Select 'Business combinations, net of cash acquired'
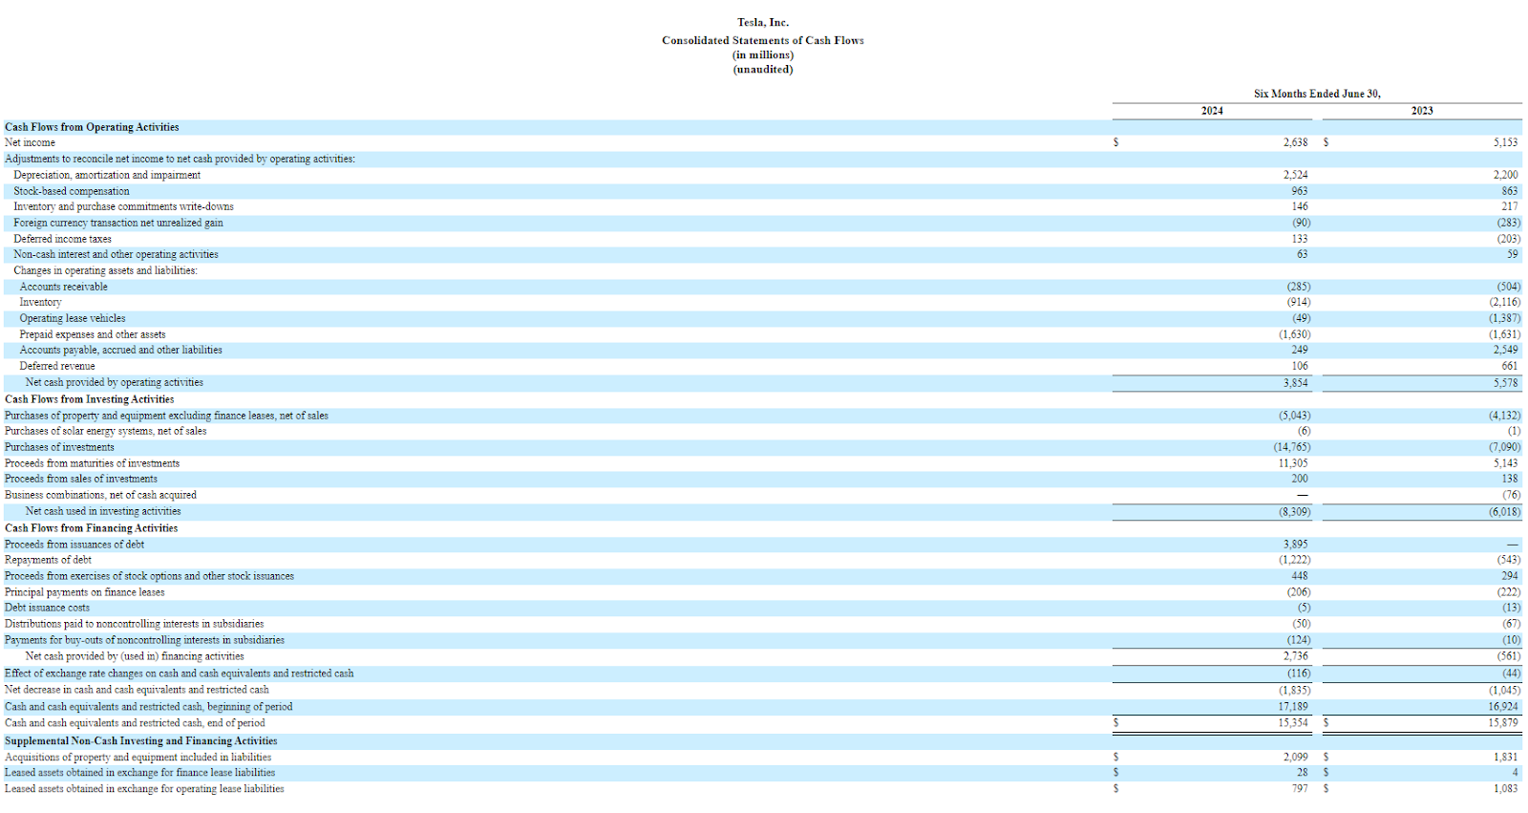Screen dimensions: 1528x813 100,495
